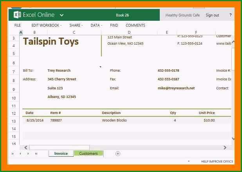Click the horizontal scrollbar thumb
Viewport: 242px width, 172px height.
pyautogui.click(x=60, y=148)
